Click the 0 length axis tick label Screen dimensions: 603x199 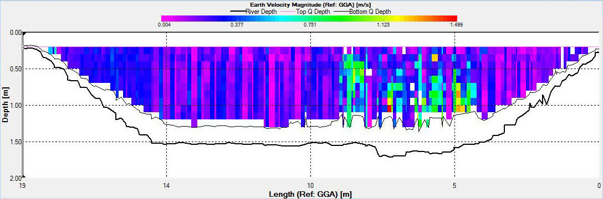point(599,186)
